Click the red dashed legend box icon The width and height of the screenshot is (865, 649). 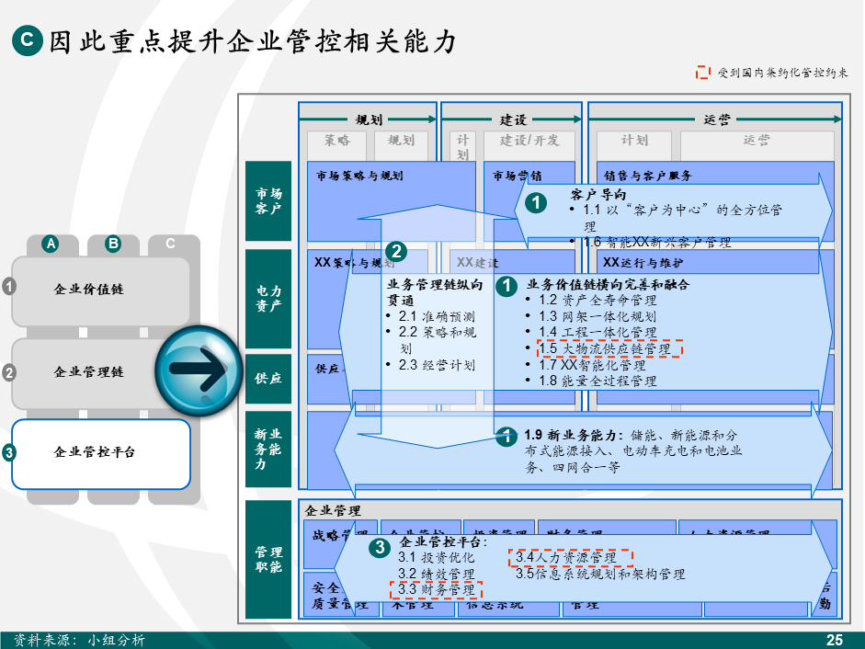702,73
